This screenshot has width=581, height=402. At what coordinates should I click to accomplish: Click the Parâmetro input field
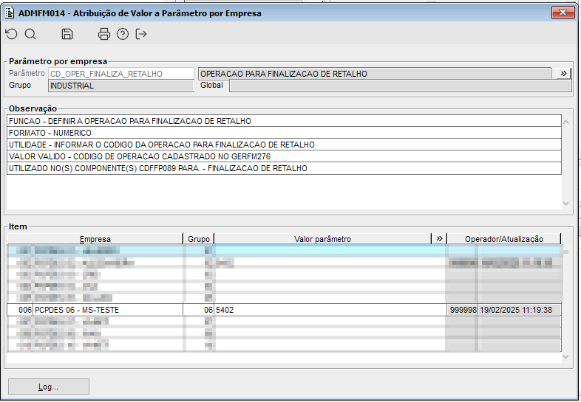pyautogui.click(x=121, y=74)
